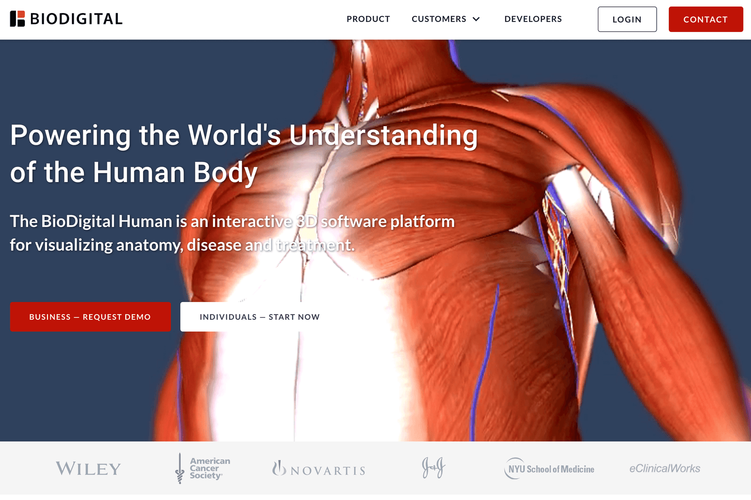Click the American Cancer Society logo
Image resolution: width=751 pixels, height=500 pixels.
click(202, 468)
